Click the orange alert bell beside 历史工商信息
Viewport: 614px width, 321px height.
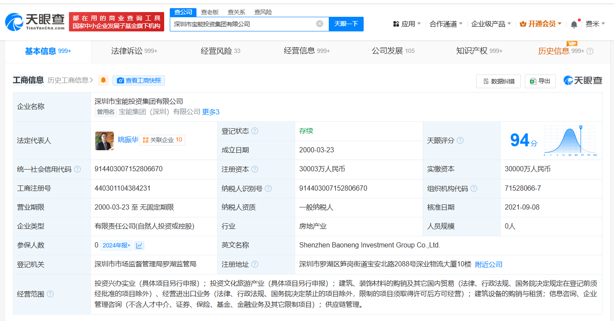(103, 80)
